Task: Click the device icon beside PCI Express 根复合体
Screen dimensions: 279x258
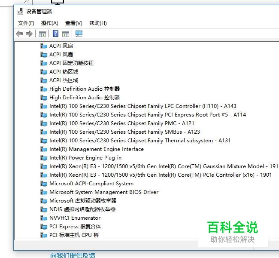Action: pyautogui.click(x=44, y=227)
